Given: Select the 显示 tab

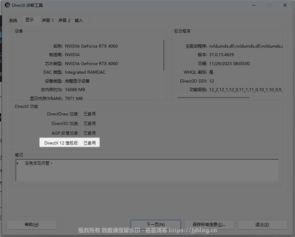Looking at the screenshot, I should (30, 20).
